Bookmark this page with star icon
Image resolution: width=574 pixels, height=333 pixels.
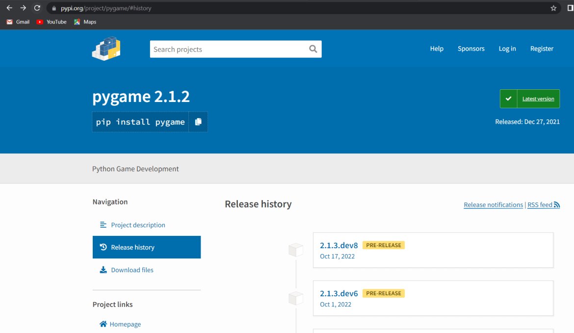click(553, 8)
